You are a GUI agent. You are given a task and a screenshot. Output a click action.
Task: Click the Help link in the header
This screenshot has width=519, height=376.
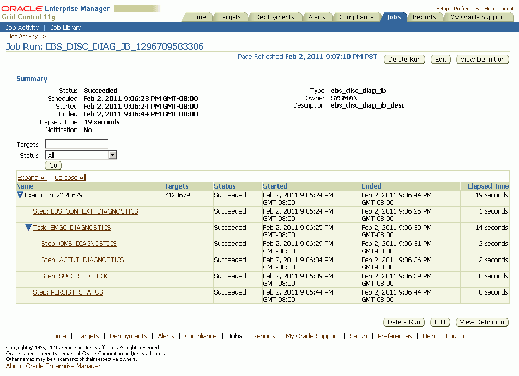489,8
